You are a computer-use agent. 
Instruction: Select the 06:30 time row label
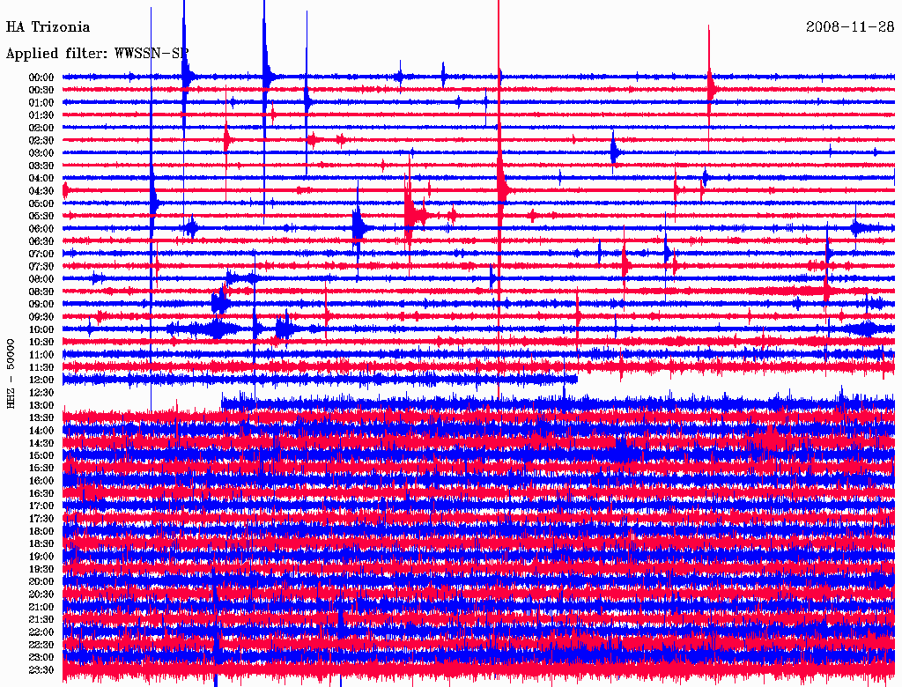41,241
